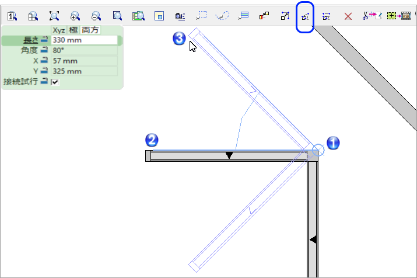This screenshot has width=417, height=278.
Task: Click the snap circle at the wall corner
Action: (x=318, y=150)
